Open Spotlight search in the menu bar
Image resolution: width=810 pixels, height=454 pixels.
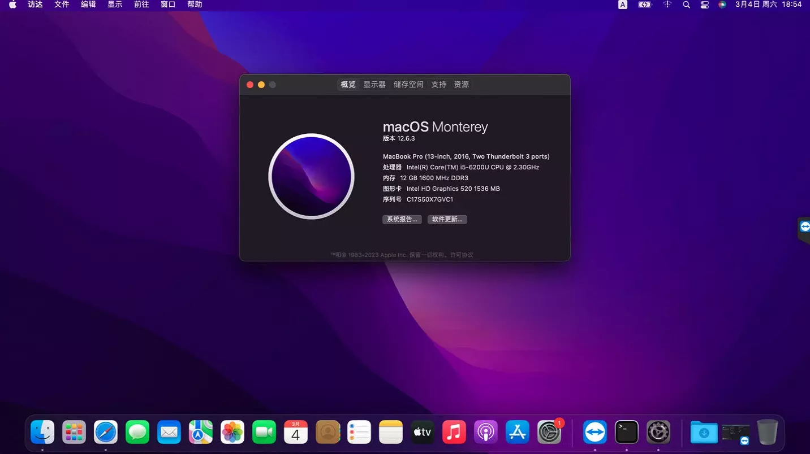point(686,5)
